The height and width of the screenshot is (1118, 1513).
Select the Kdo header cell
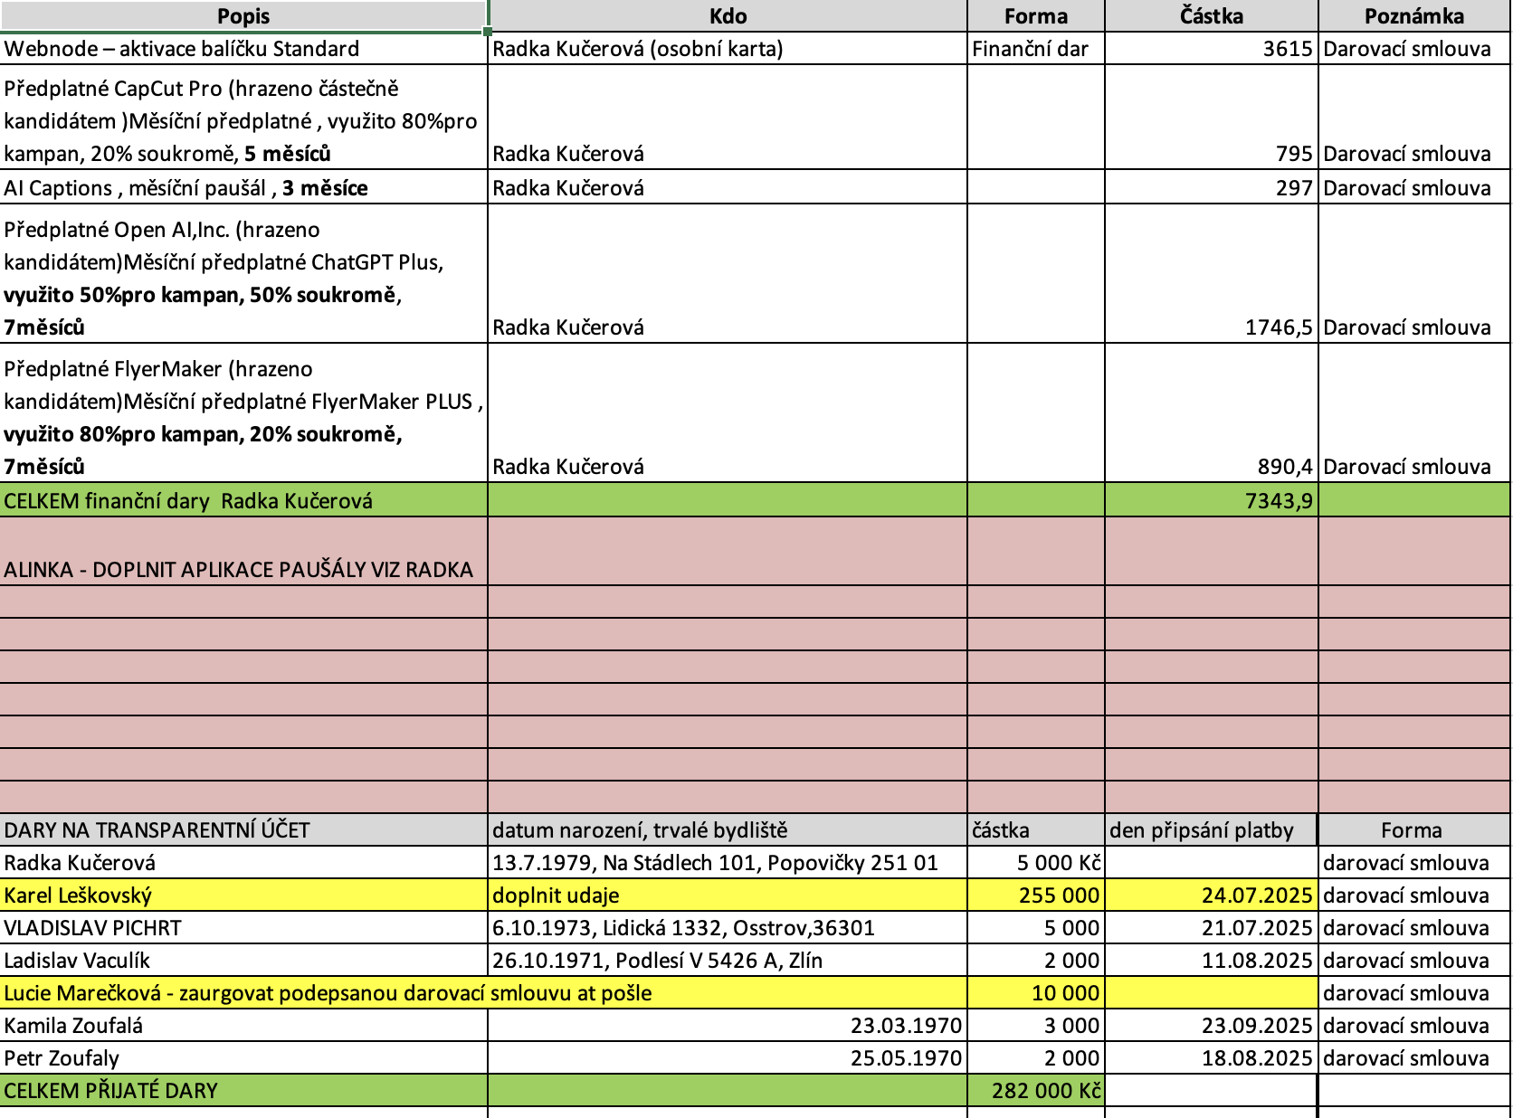(x=728, y=16)
